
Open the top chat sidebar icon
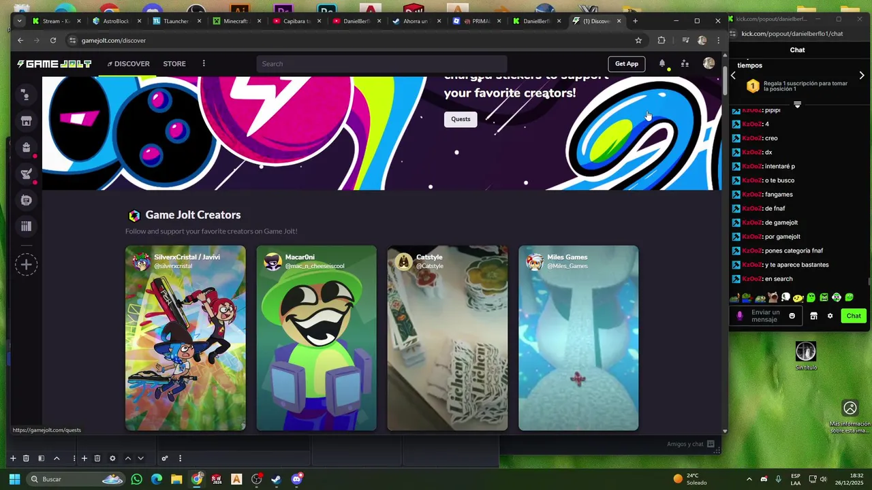click(26, 95)
